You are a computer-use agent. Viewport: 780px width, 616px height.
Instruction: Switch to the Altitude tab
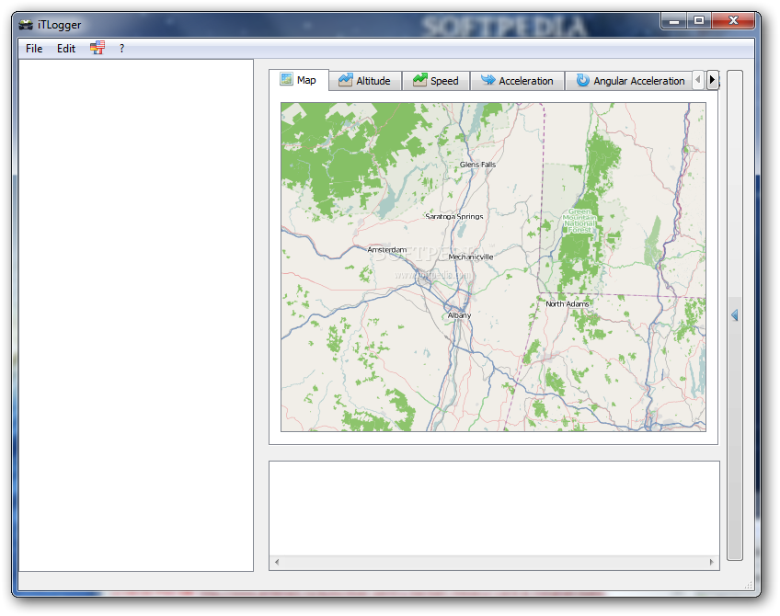tap(364, 81)
